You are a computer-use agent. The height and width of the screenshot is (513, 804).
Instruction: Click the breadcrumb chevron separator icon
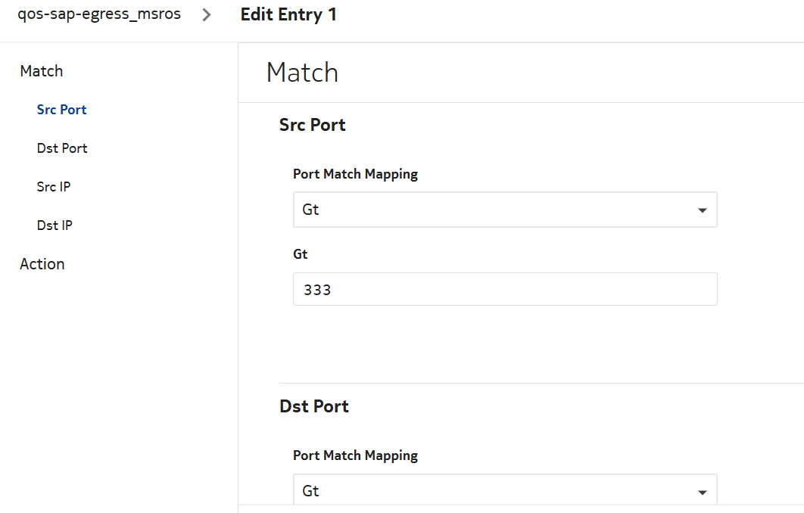click(207, 15)
